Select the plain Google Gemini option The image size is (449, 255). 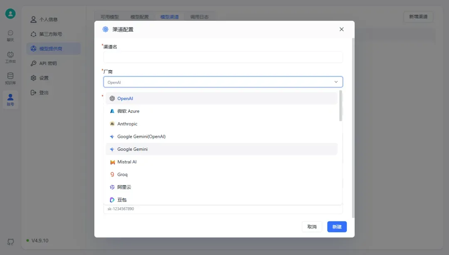[x=222, y=149]
